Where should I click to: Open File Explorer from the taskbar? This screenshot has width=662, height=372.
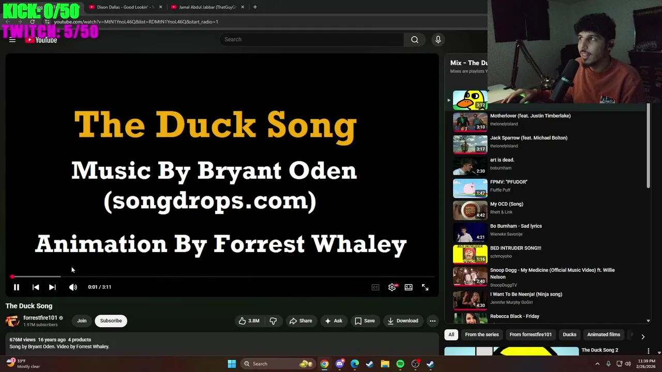coord(385,364)
